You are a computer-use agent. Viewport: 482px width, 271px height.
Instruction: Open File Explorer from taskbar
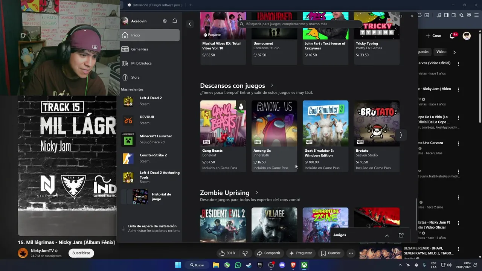click(x=216, y=265)
